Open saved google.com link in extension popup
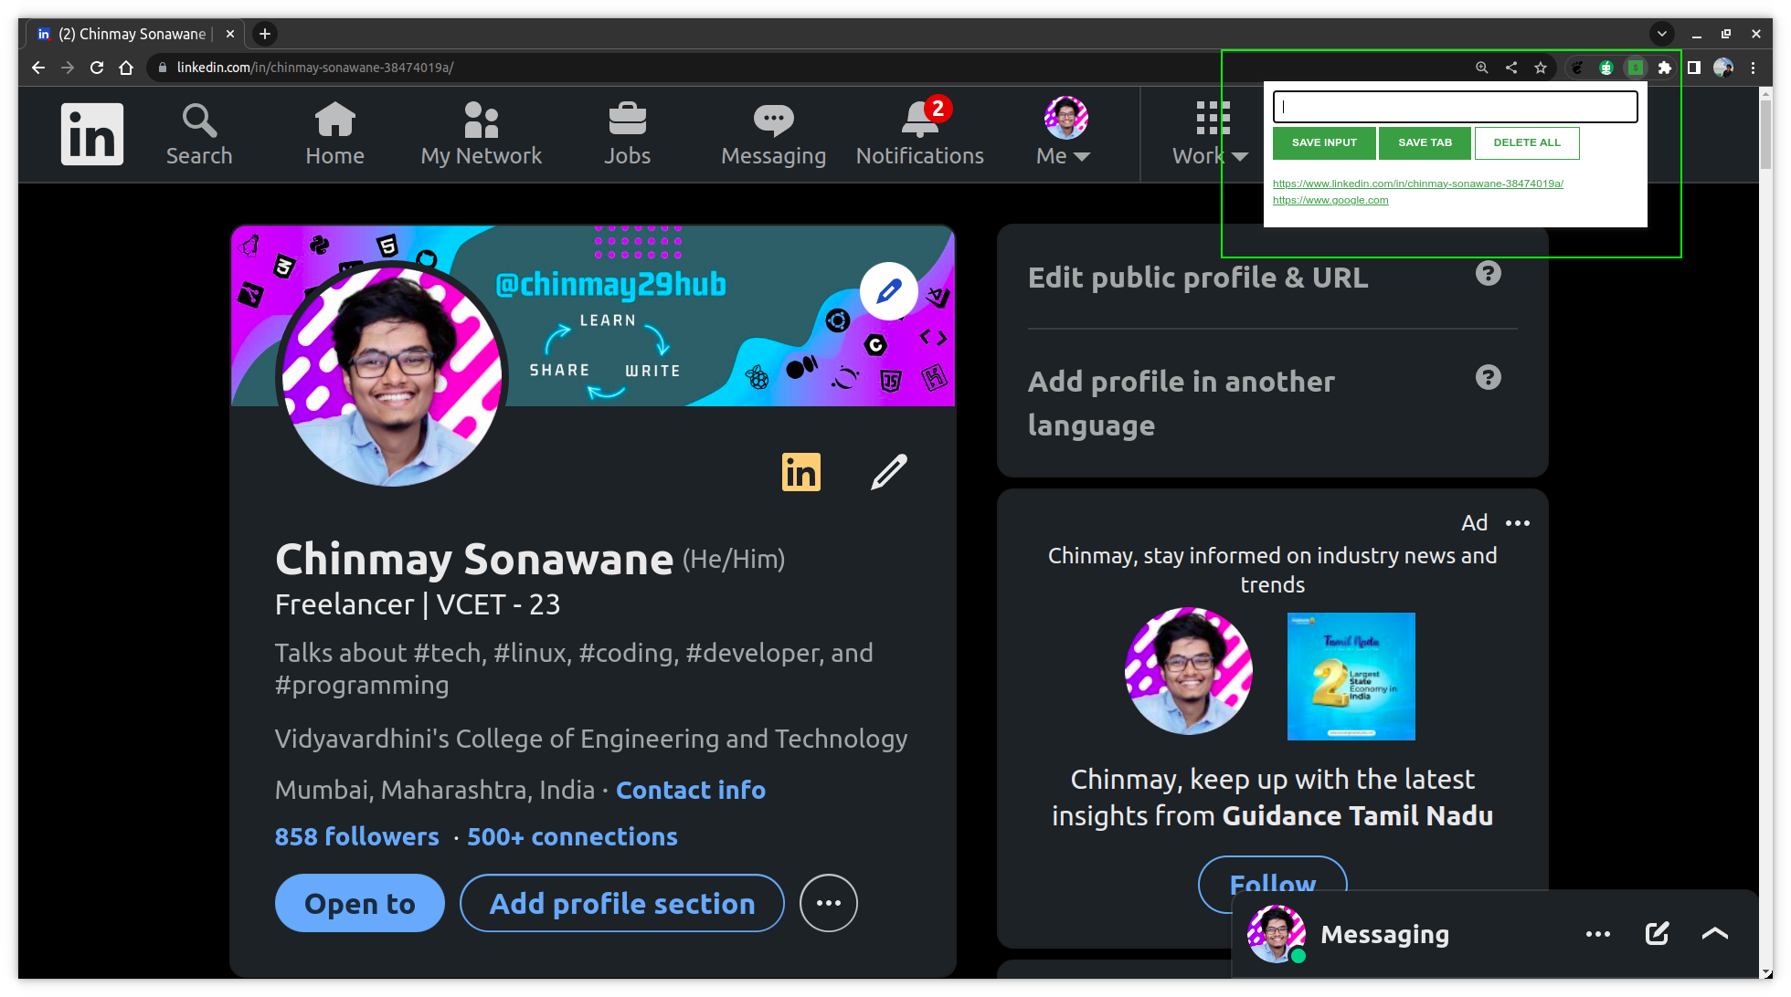 pos(1330,200)
